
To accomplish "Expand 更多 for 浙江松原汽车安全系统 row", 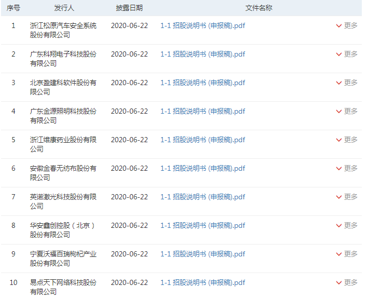I will tap(347, 25).
